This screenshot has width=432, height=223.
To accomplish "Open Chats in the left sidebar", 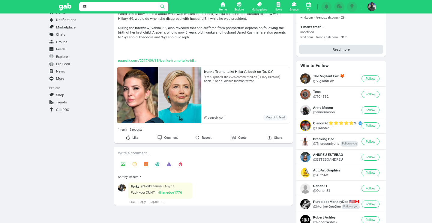I will coord(57,34).
